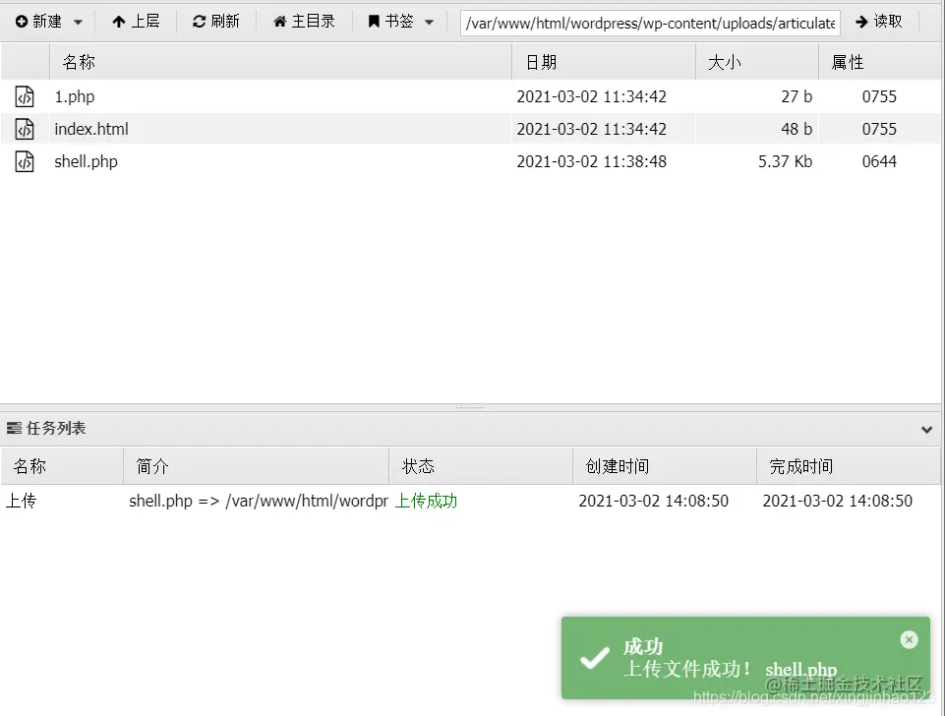Click the path input field

650,23
